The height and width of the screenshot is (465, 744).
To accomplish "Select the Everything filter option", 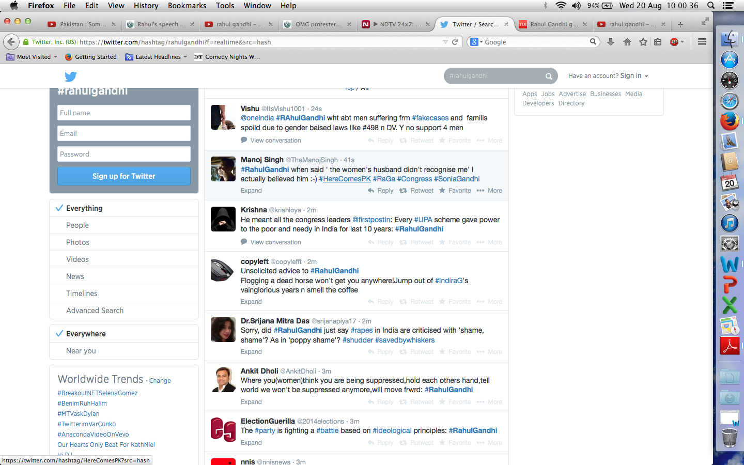I will tap(124, 208).
